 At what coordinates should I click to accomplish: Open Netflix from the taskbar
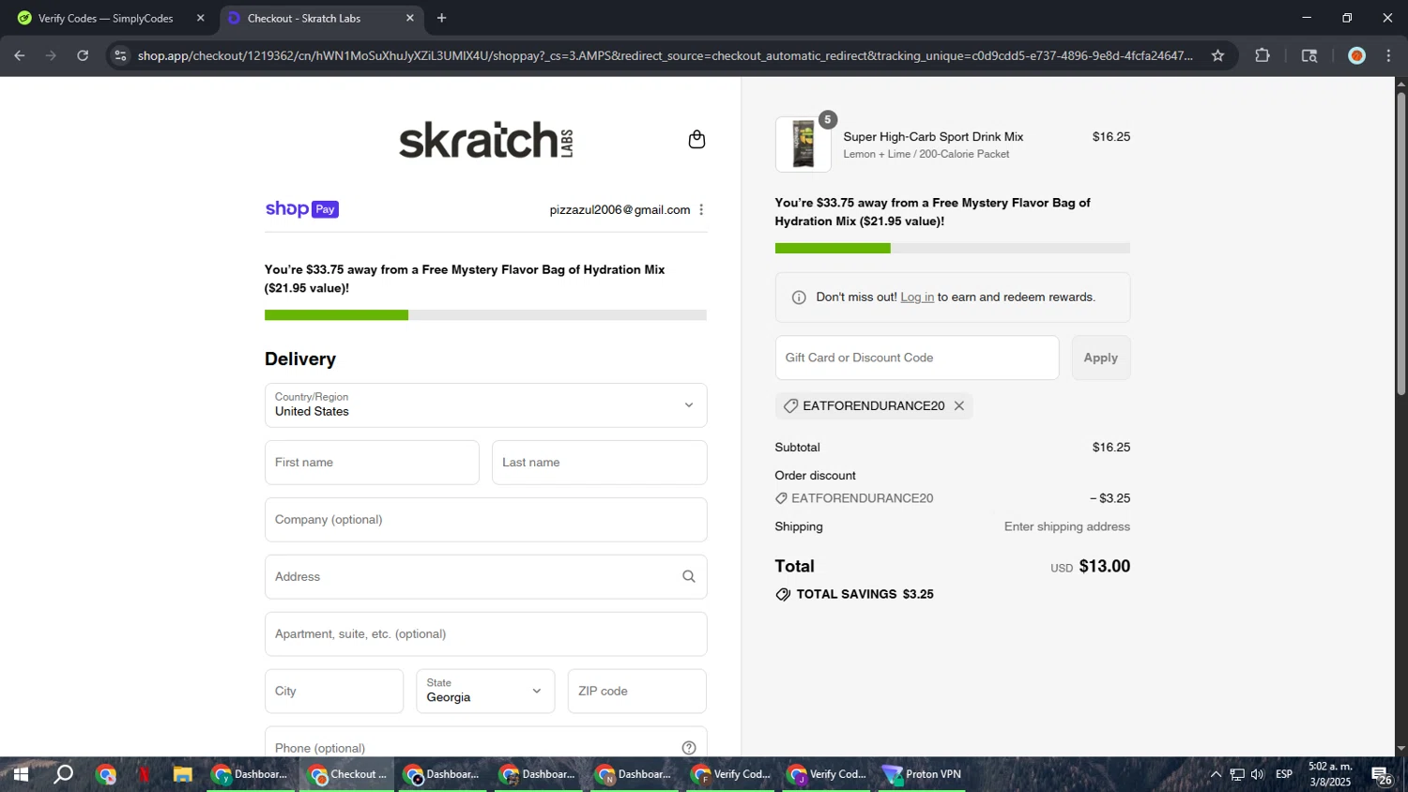coord(144,774)
